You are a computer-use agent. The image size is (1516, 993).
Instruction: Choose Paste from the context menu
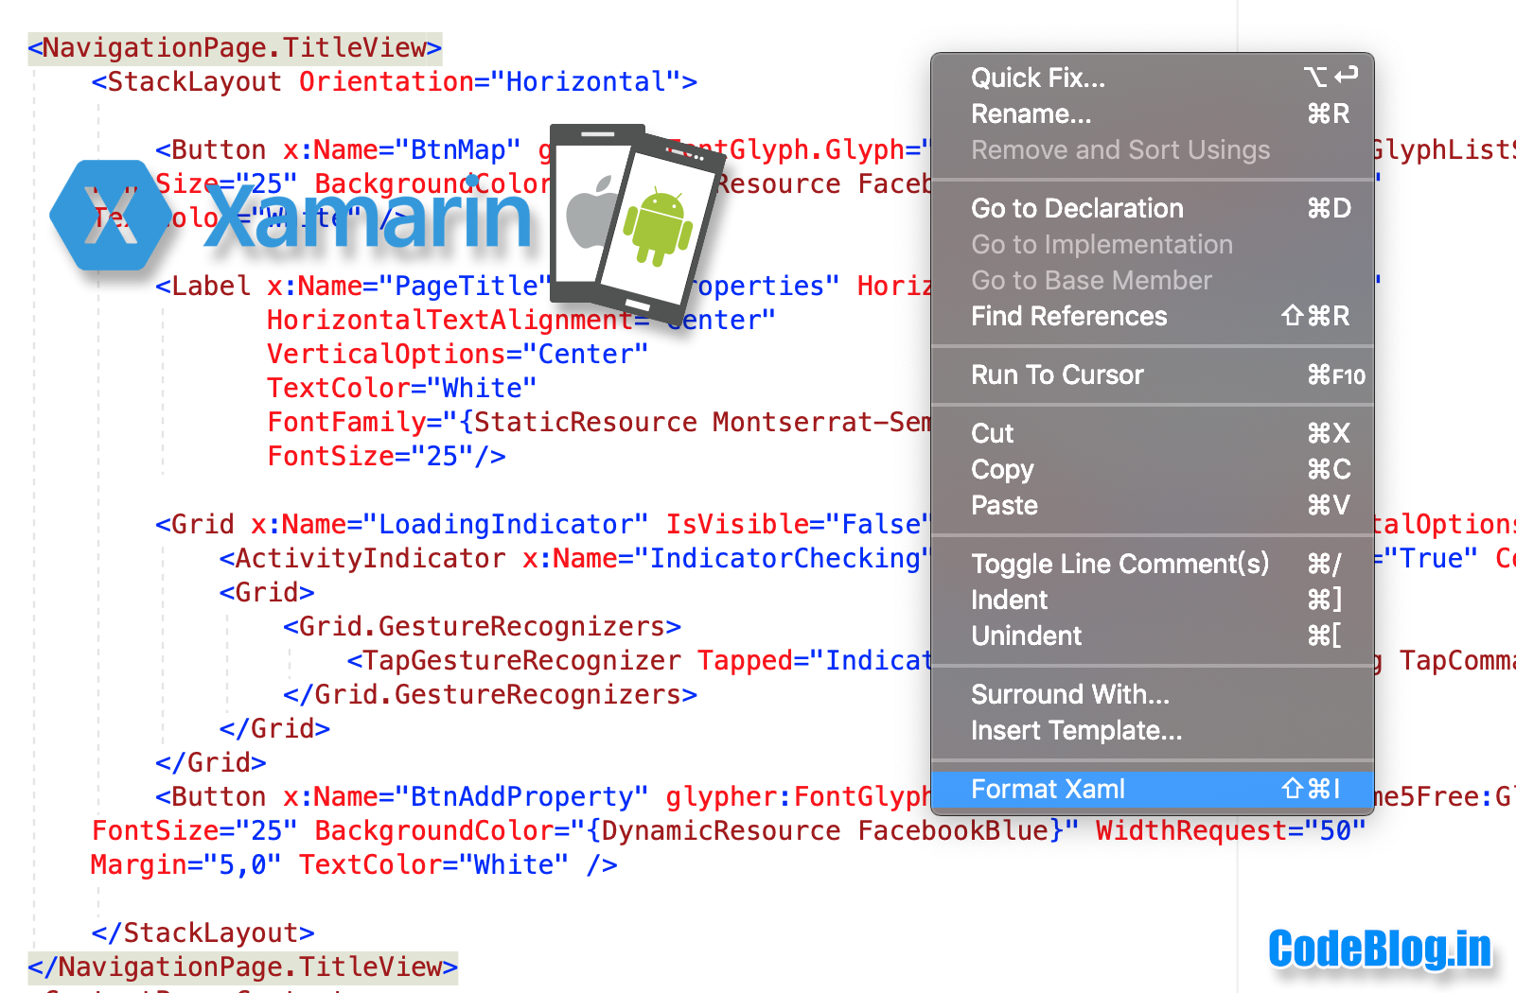coord(1004,505)
